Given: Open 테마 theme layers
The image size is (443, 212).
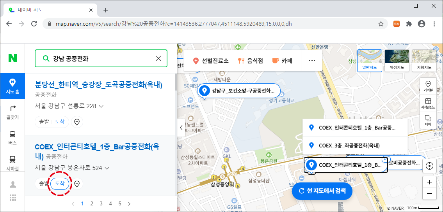Looking at the screenshot, I should (x=428, y=120).
